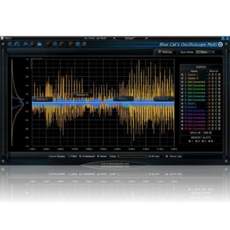
Task: Click the power bypass icon in toolbar
Action: click(11, 44)
